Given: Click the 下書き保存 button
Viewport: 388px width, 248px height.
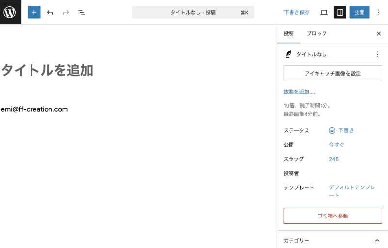Looking at the screenshot, I should tap(297, 12).
